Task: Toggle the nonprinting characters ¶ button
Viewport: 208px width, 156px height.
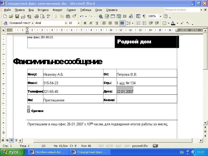Action: pos(144,16)
